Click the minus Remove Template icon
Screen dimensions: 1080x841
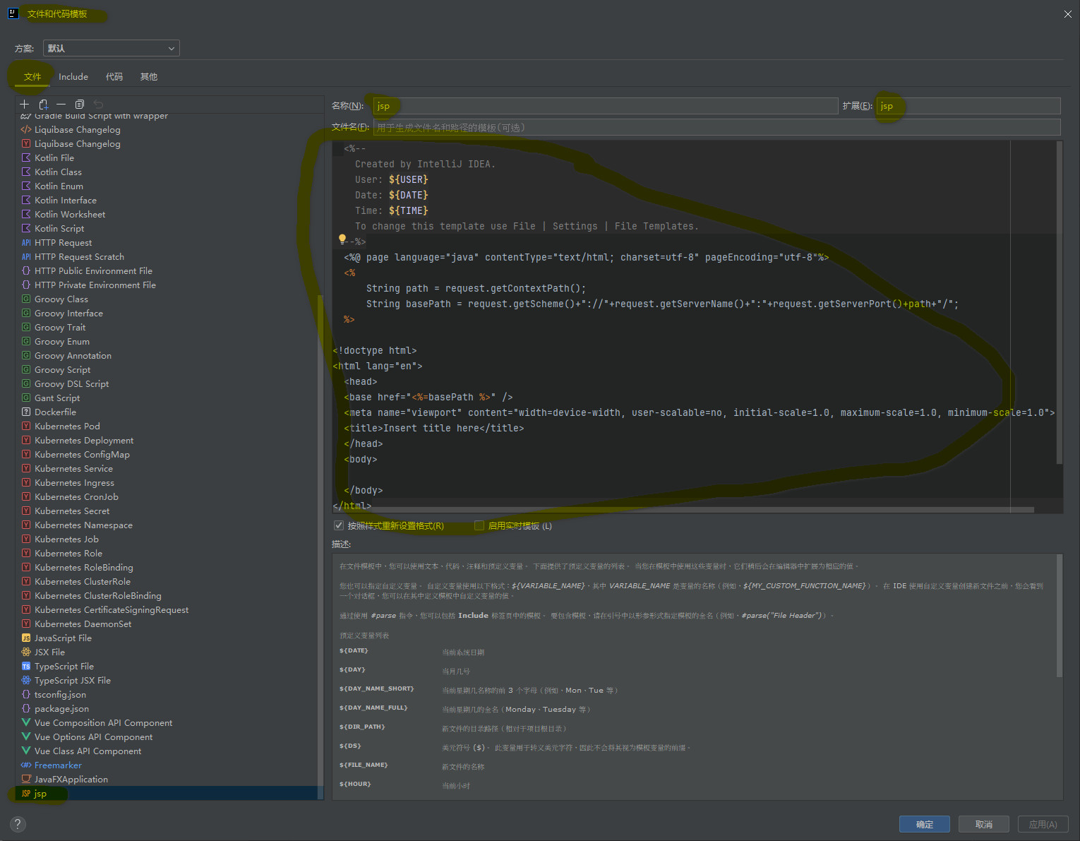[61, 105]
